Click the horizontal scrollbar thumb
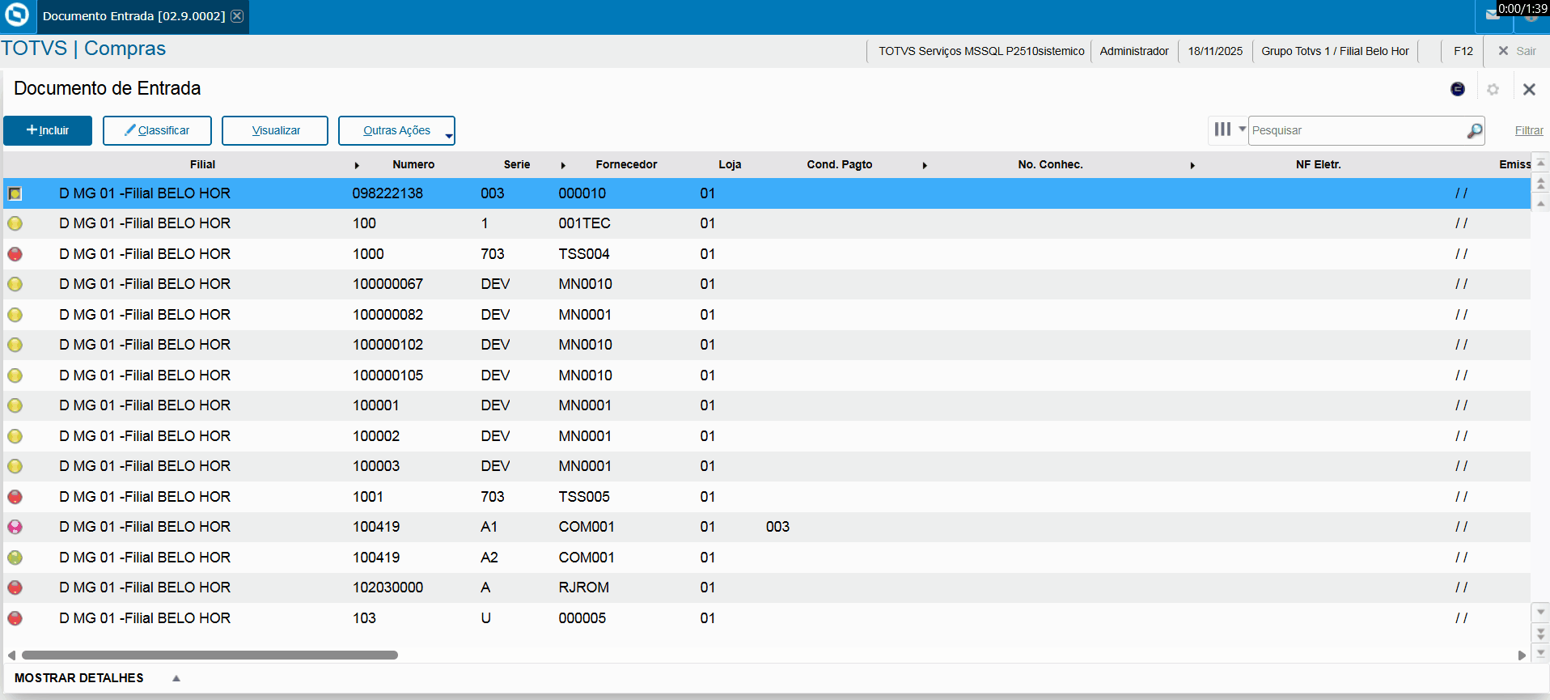 point(210,655)
